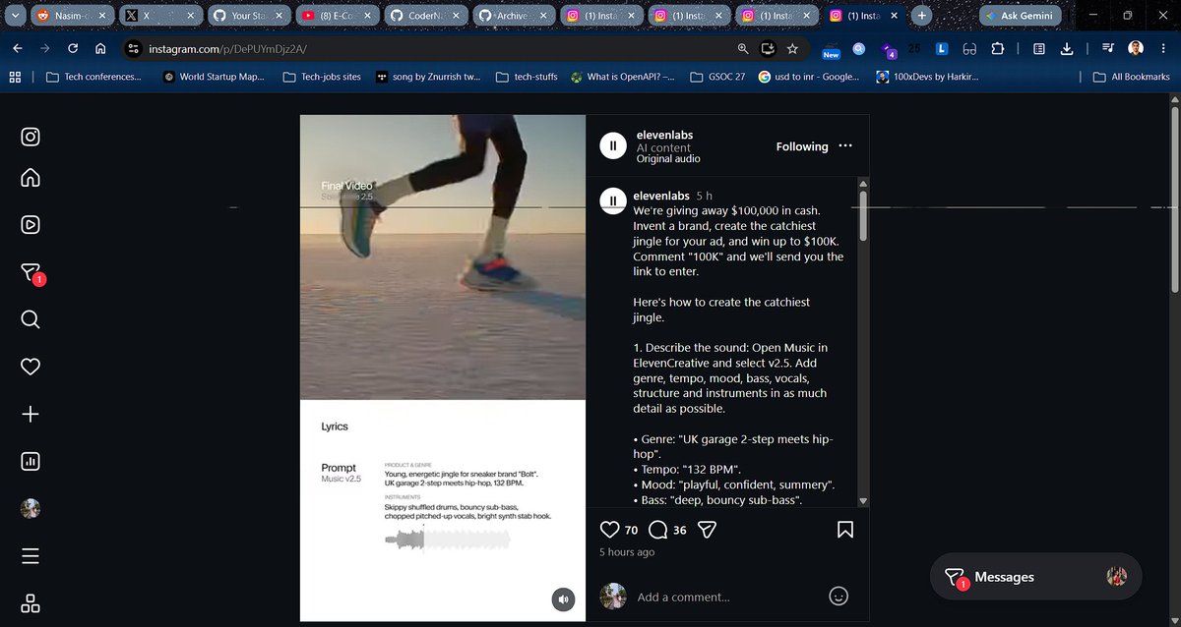This screenshot has width=1181, height=627.
Task: Click the Following button
Action: click(x=802, y=146)
